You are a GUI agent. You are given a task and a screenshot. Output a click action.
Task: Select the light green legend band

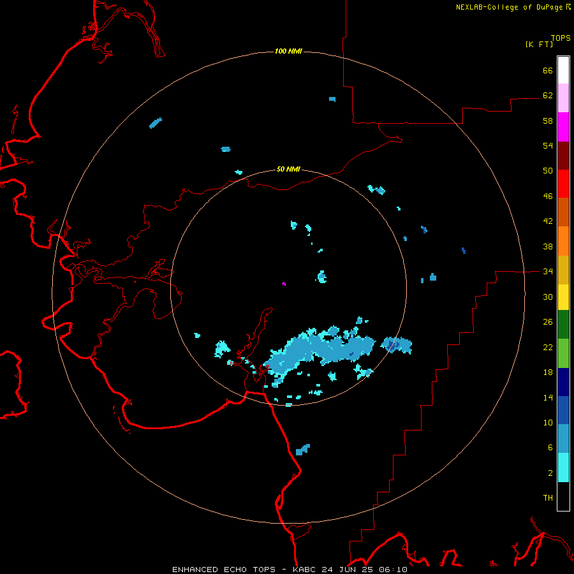coord(563,353)
